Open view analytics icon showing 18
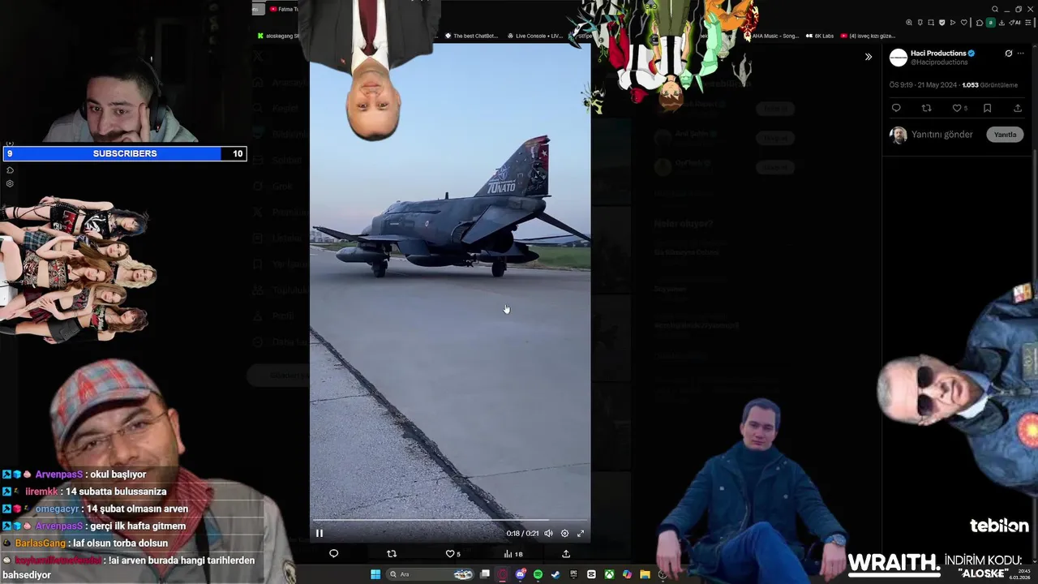The height and width of the screenshot is (584, 1038). [513, 553]
